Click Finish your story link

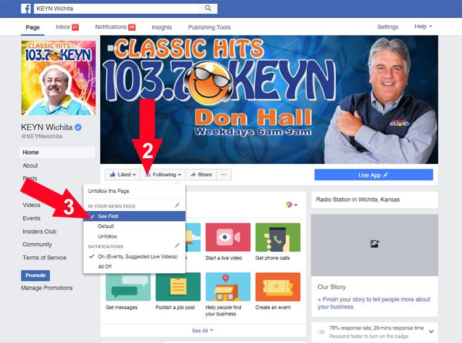pos(374,303)
